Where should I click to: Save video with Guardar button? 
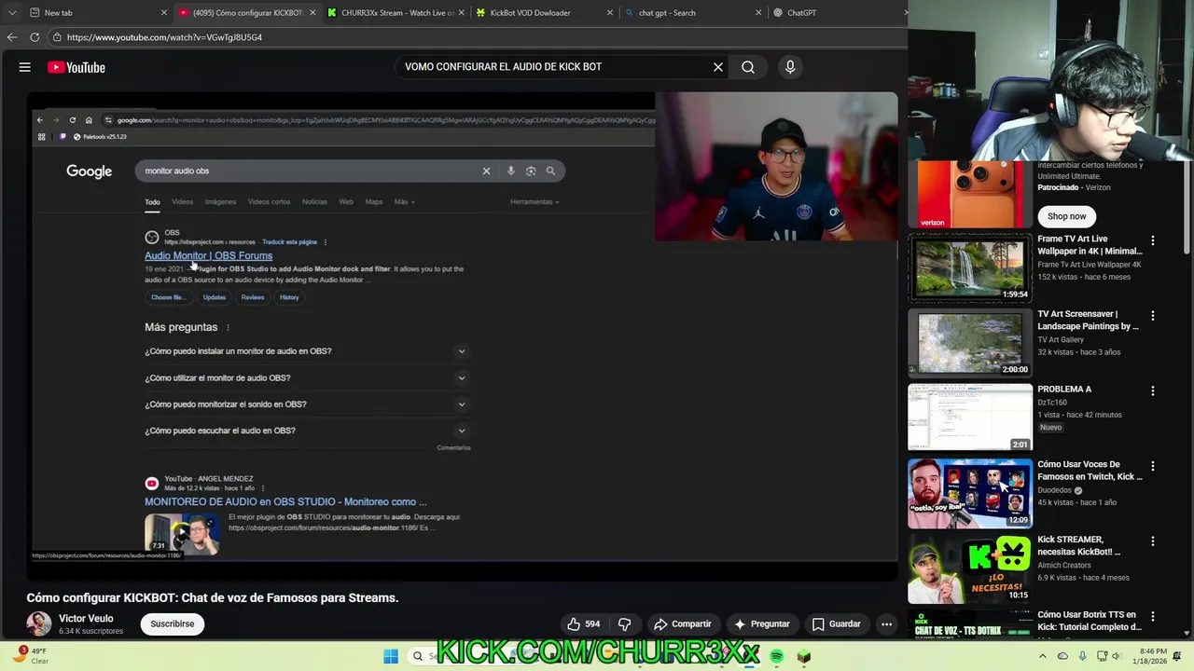837,624
